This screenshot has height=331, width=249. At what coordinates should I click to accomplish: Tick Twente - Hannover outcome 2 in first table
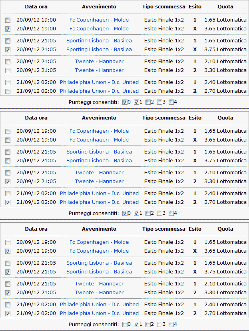pos(8,70)
